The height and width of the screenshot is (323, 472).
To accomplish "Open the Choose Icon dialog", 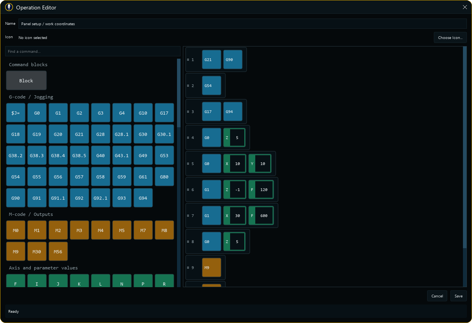I will 450,37.
